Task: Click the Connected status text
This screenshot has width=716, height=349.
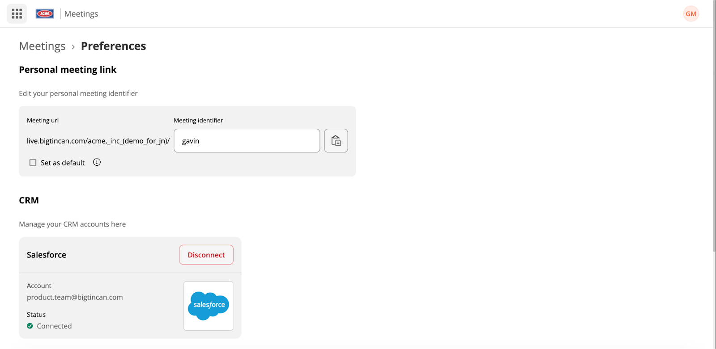Action: pos(54,326)
